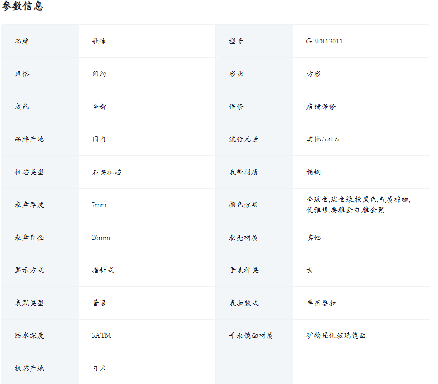The height and width of the screenshot is (384, 438).
Task: Select the clasp style value 单折叠扣
Action: pos(321,303)
